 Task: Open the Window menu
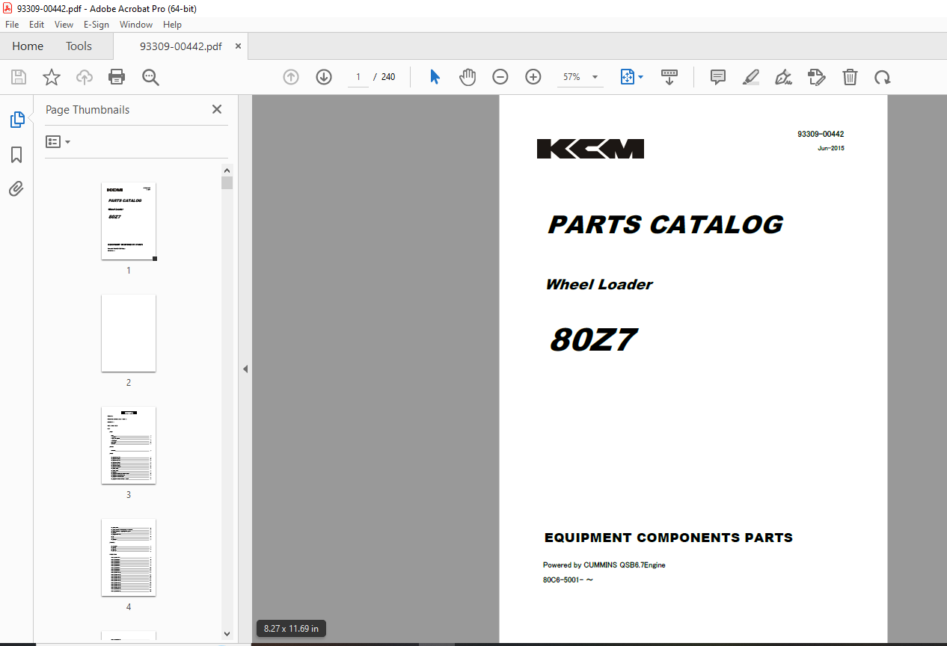(x=136, y=24)
